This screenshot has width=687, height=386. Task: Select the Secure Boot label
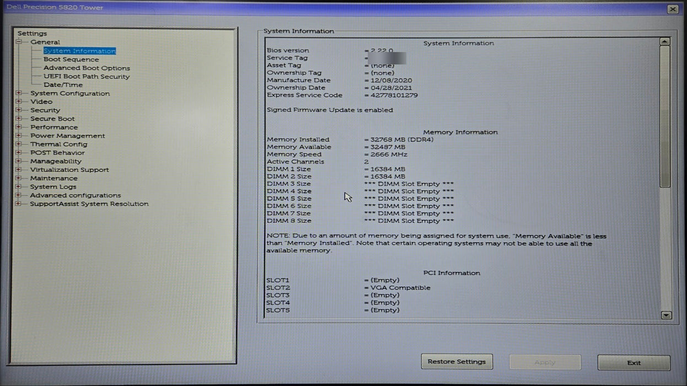(x=52, y=119)
